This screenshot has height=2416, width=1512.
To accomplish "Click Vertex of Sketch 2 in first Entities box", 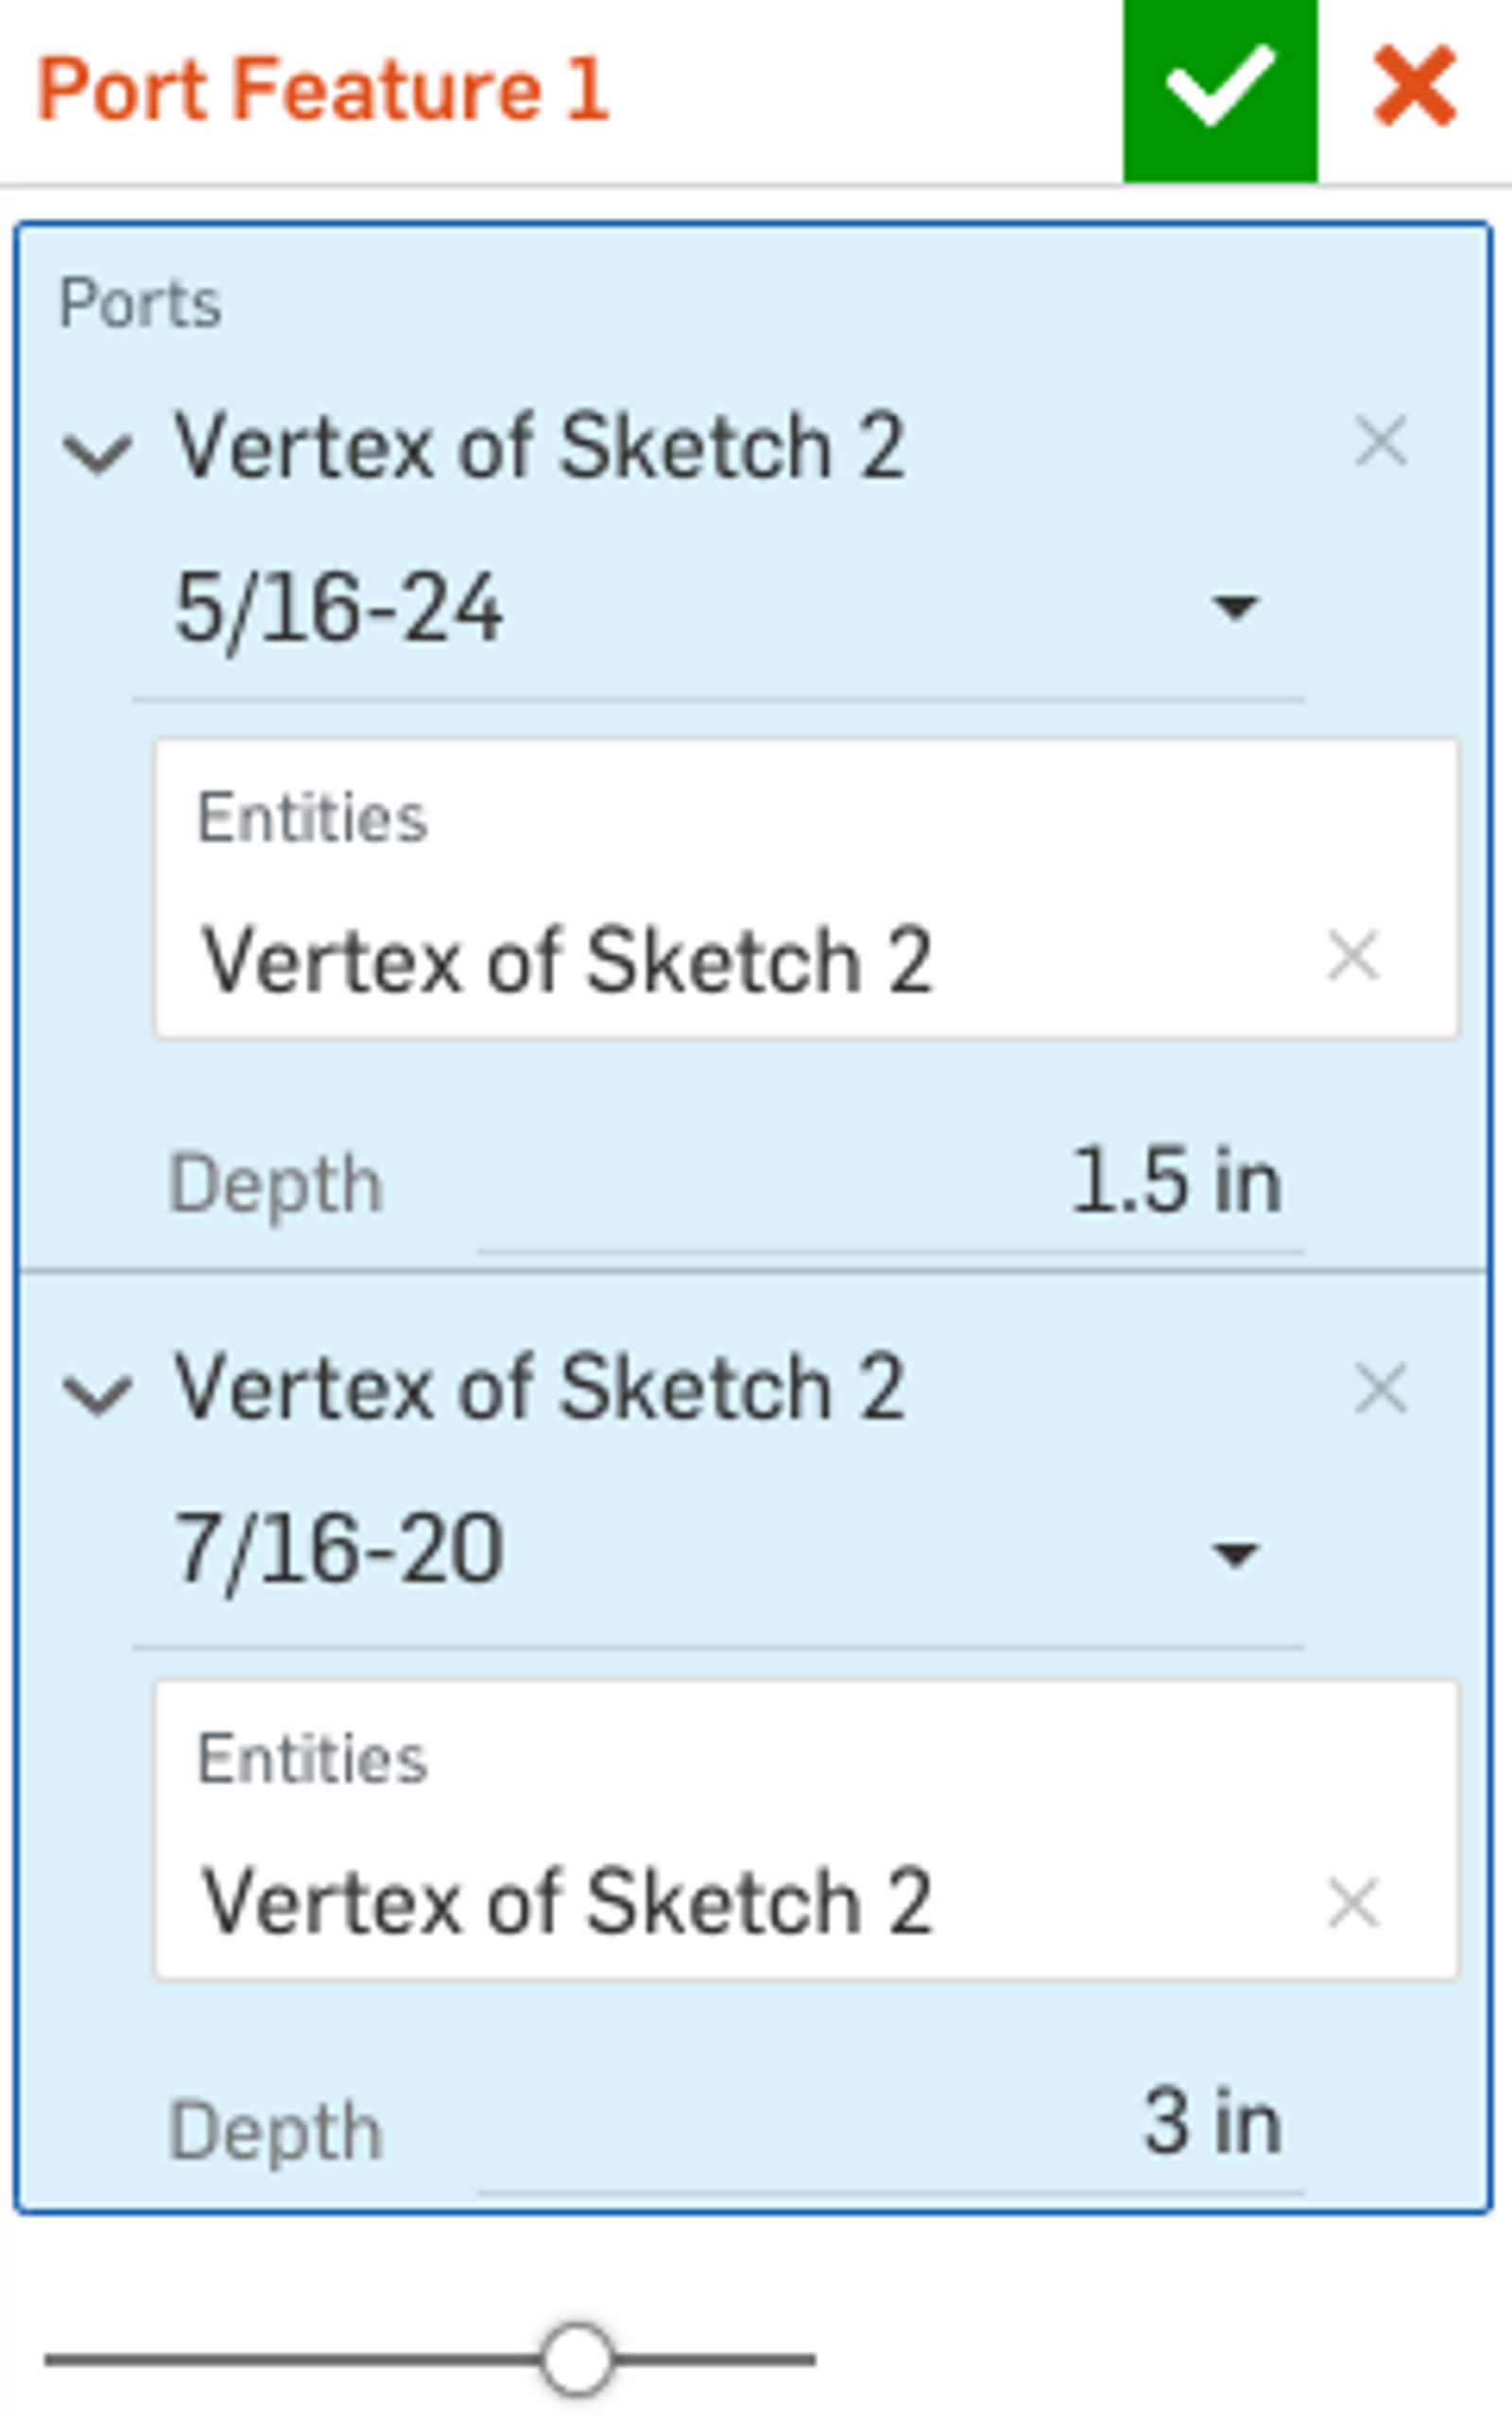I will (566, 960).
